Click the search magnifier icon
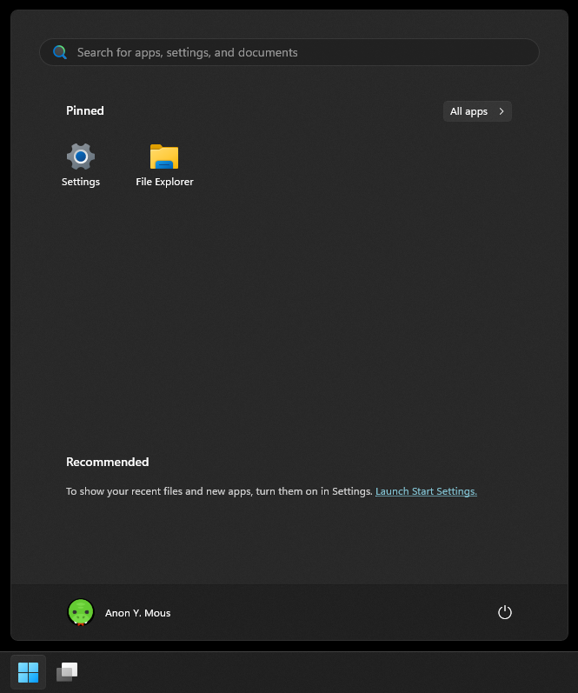The height and width of the screenshot is (693, 578). 60,52
